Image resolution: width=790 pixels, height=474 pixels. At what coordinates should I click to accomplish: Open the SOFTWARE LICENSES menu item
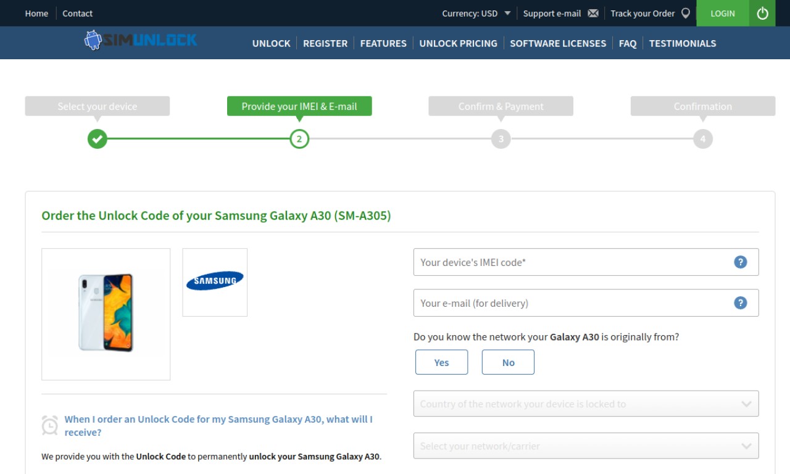(x=558, y=43)
